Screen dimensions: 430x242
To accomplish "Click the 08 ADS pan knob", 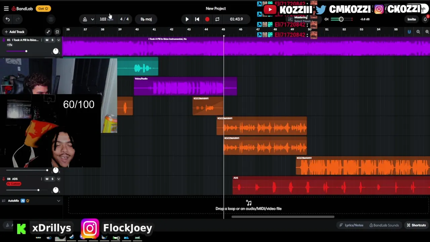I will (55, 190).
